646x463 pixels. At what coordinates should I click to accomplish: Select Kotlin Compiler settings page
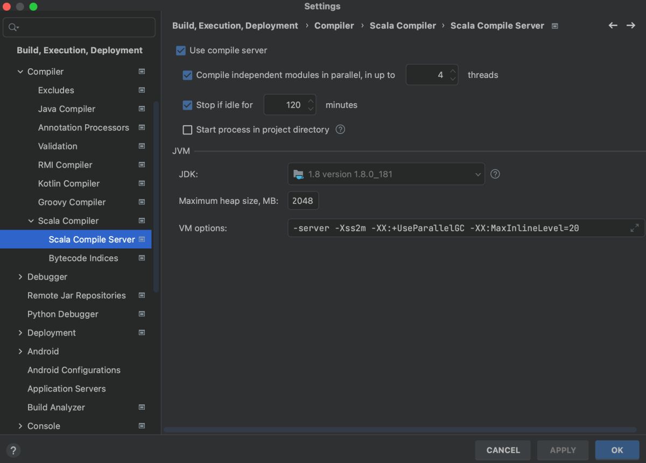pyautogui.click(x=69, y=183)
